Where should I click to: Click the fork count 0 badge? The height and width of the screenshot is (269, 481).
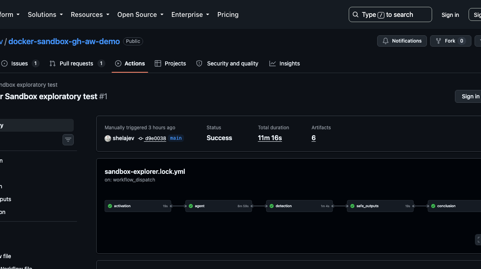[462, 41]
